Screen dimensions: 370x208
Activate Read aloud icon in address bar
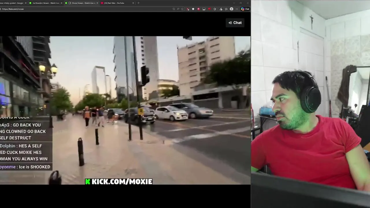(x=178, y=9)
